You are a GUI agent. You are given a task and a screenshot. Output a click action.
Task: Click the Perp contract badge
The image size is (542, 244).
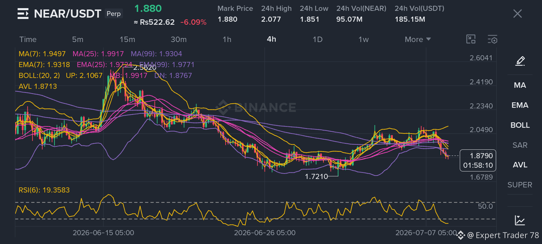[113, 14]
